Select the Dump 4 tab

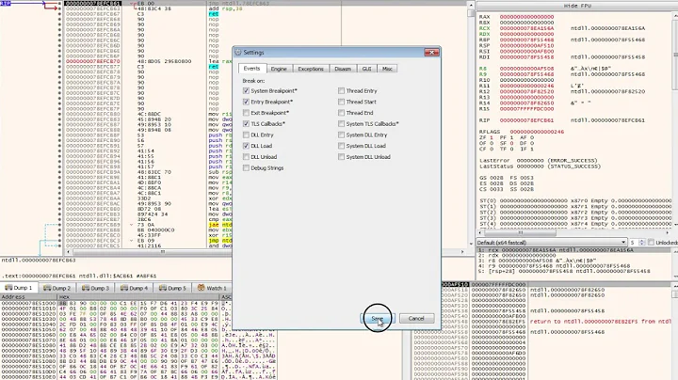point(134,288)
